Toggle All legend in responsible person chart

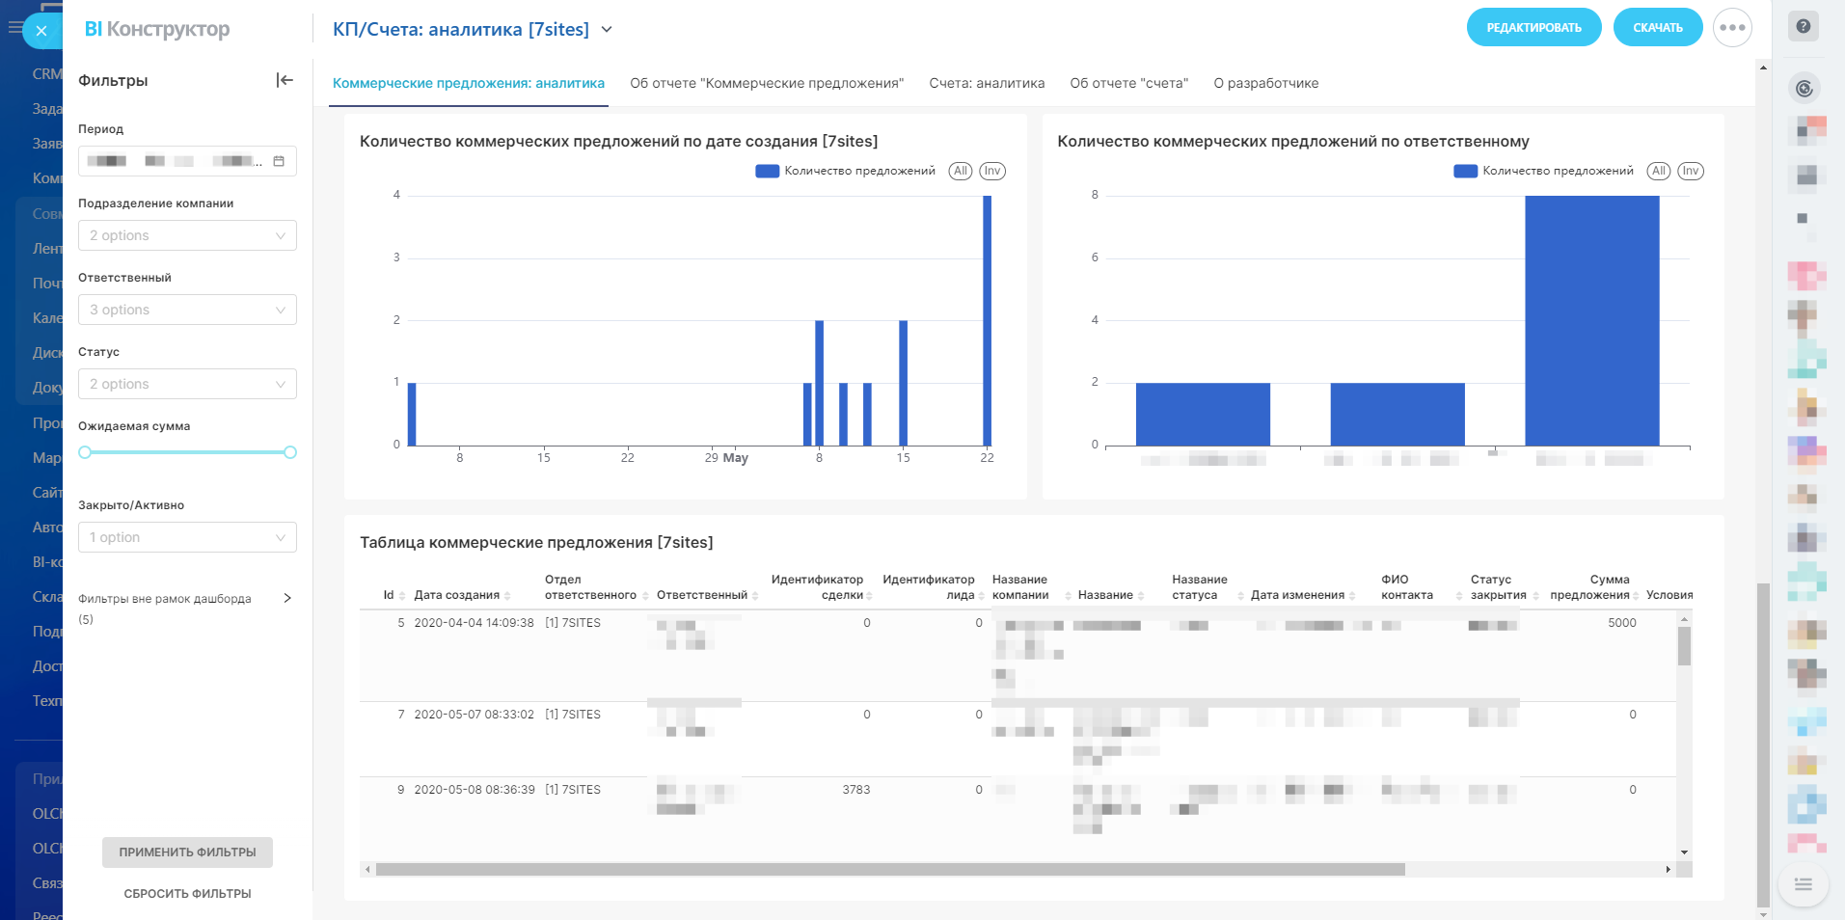[1658, 171]
